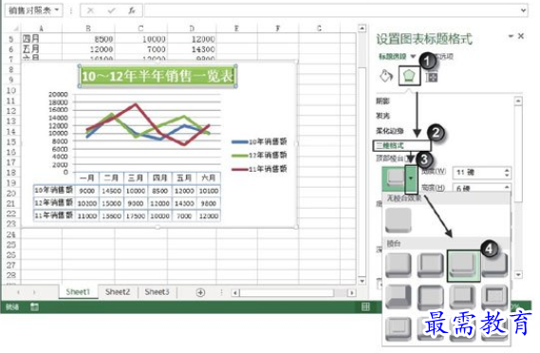Click the bevel height field showing 6 磅
Screen dimensions: 540x353
478,188
